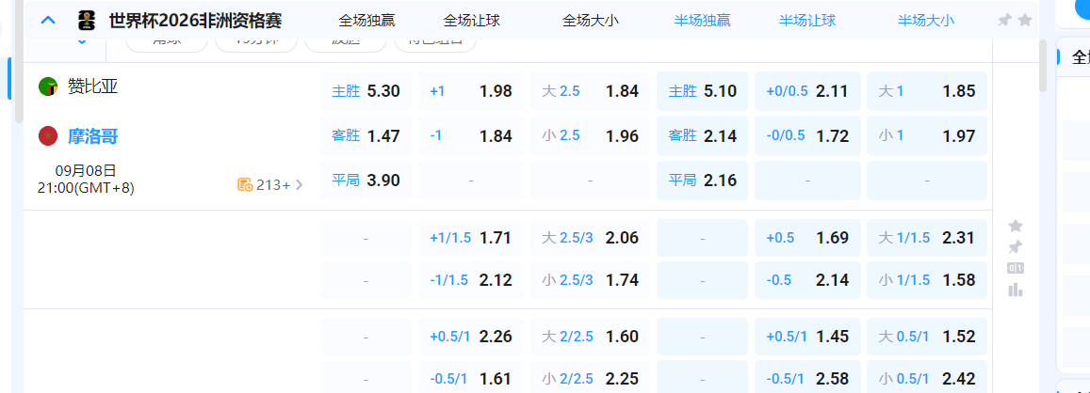
Task: Click the Morocco flag icon
Action: [x=47, y=136]
